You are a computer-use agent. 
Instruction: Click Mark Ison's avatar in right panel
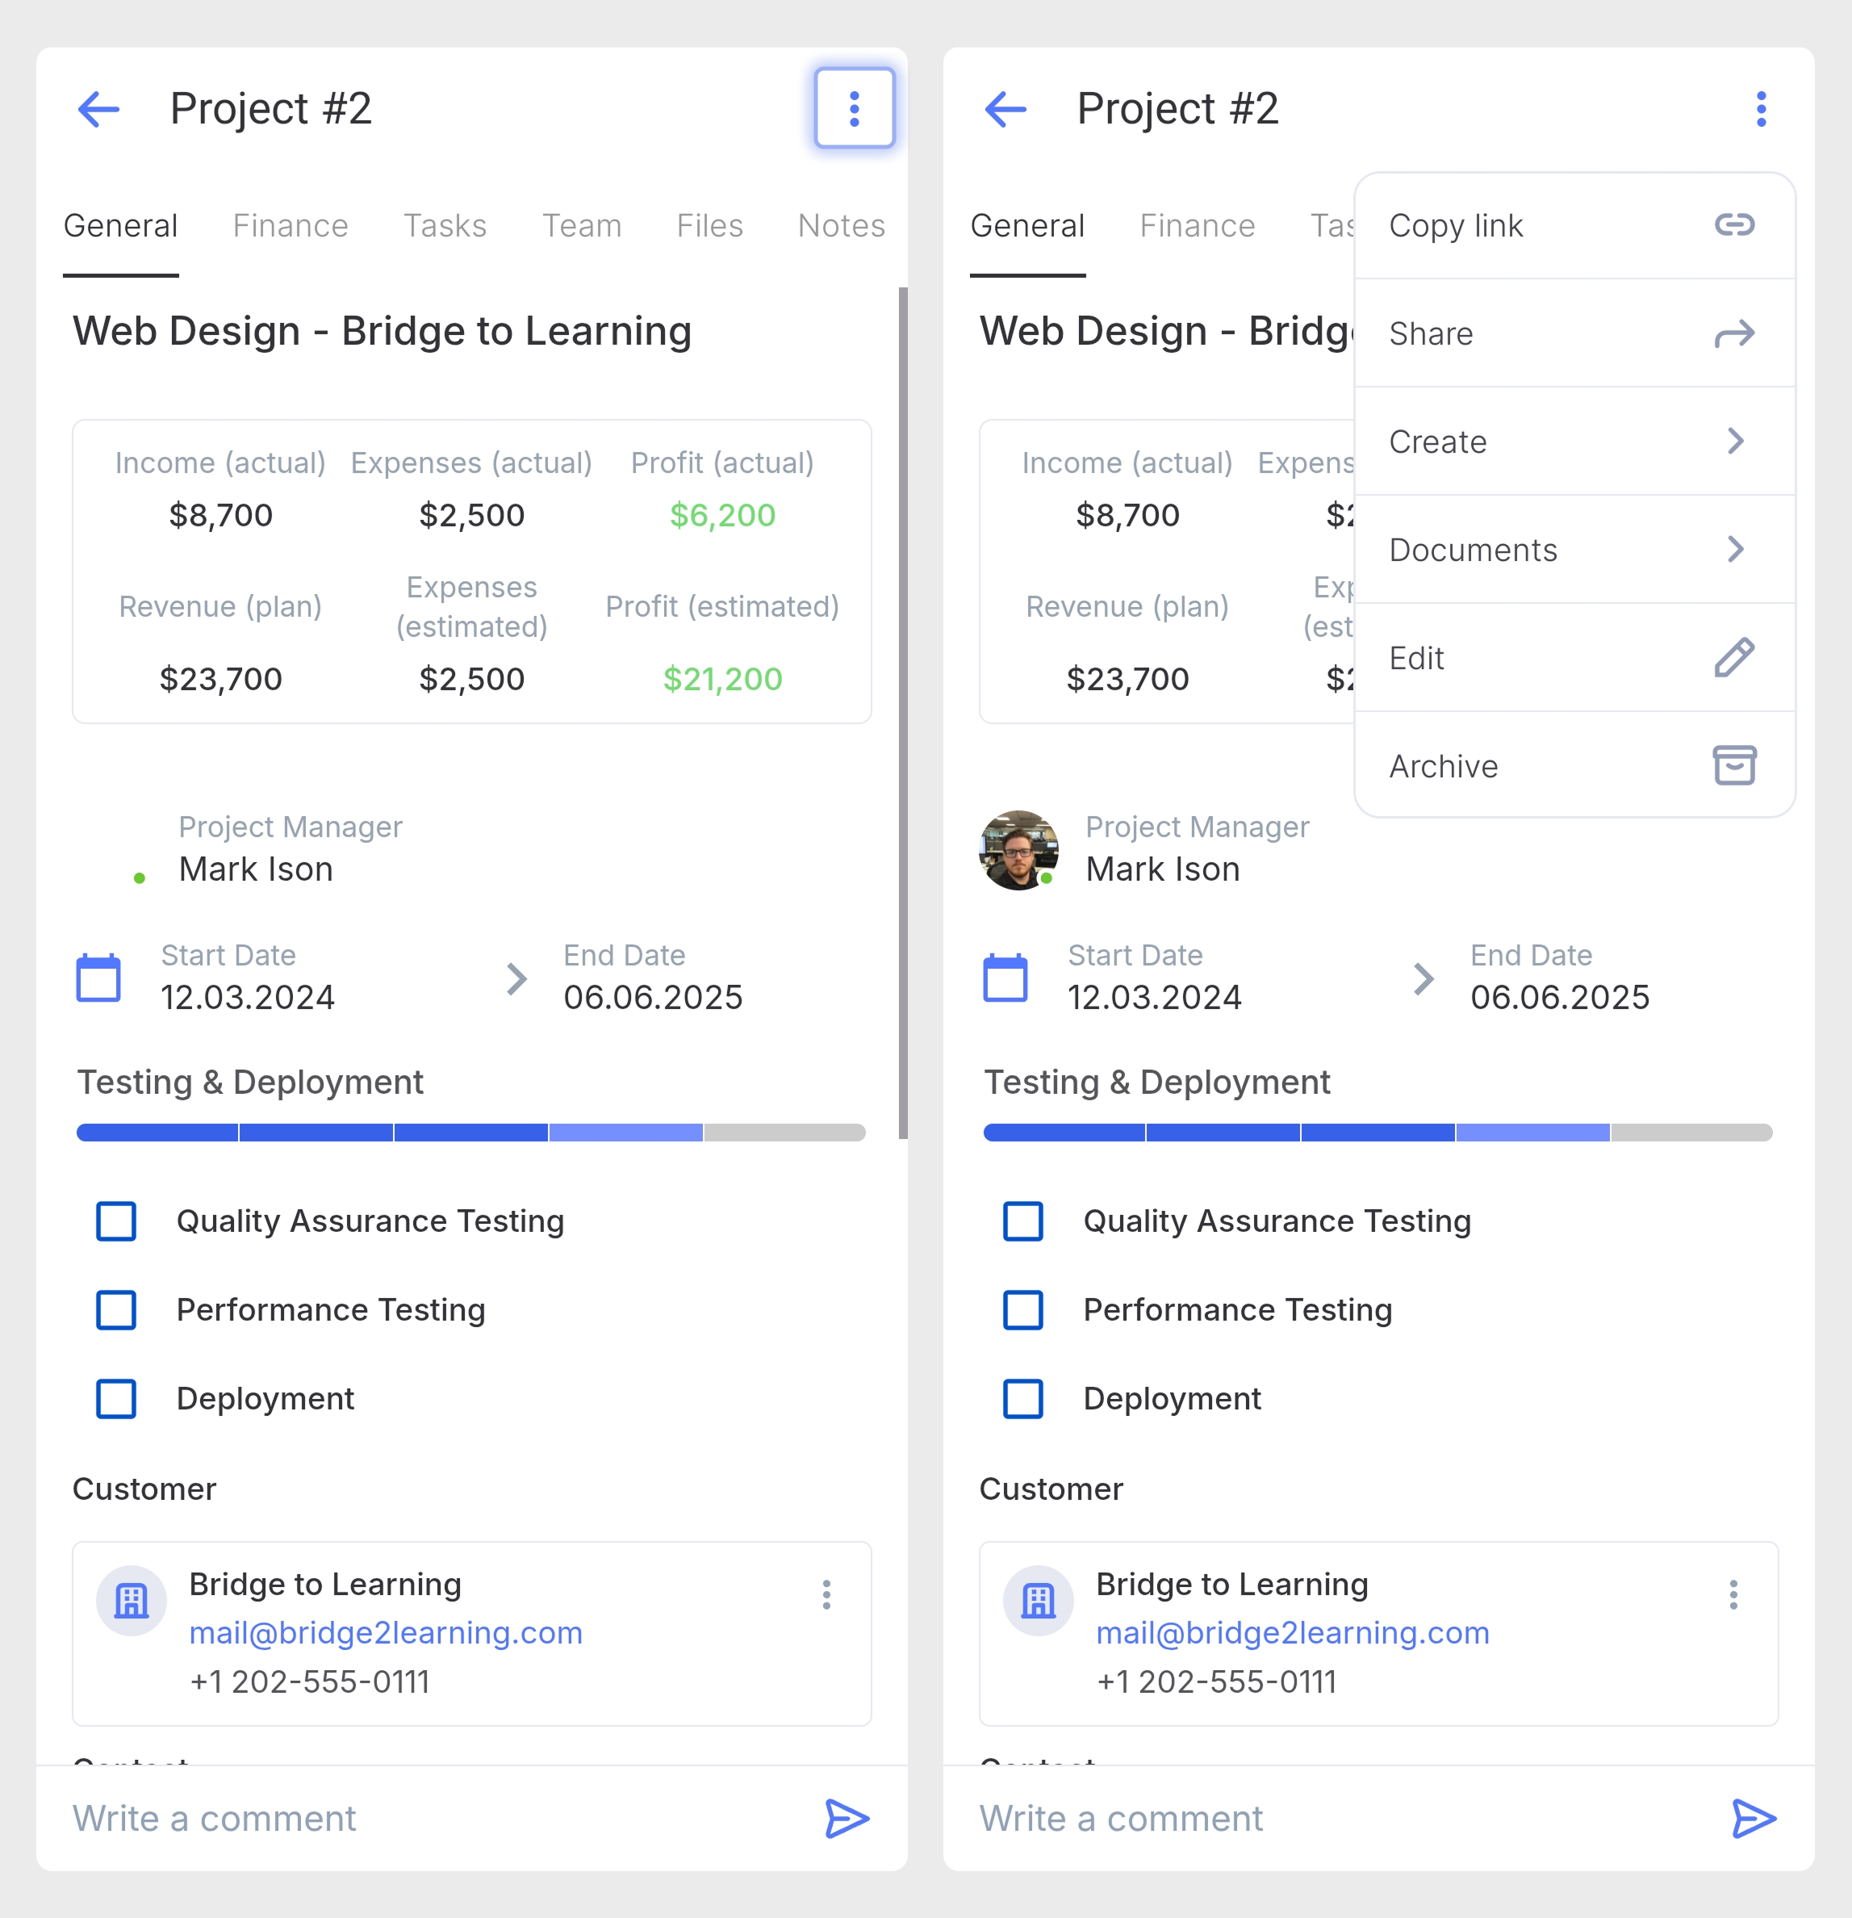(1018, 849)
